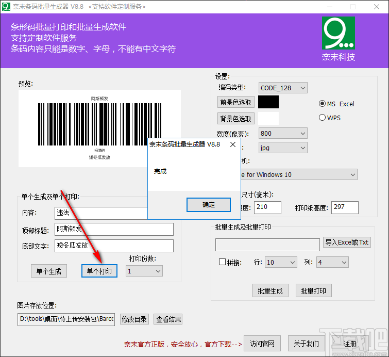Screen dimensions: 389x357
Task: Click the 顶部标题 input field
Action: coord(114,229)
